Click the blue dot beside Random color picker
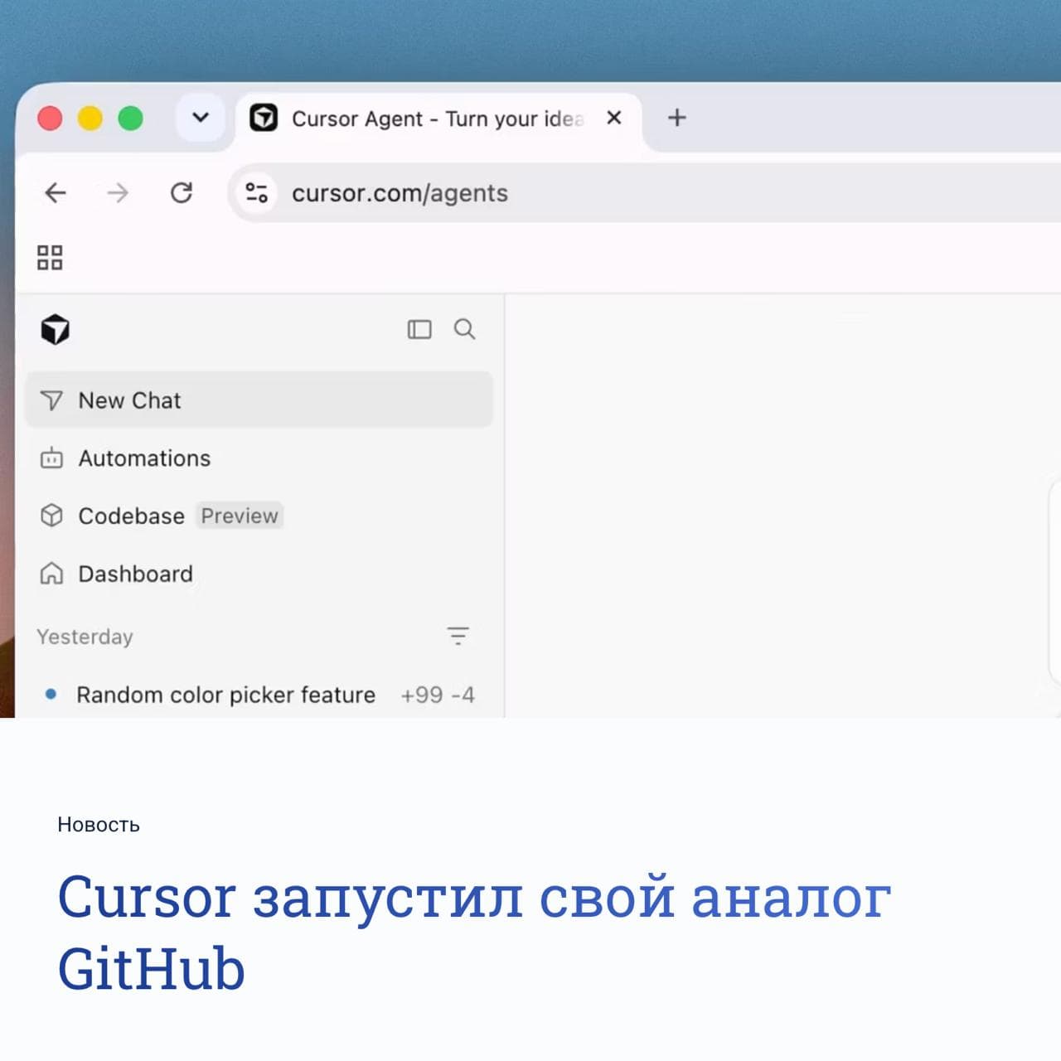The image size is (1061, 1061). tap(51, 695)
